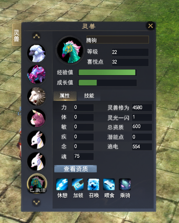Click the 休憩 rest skill icon

click(x=62, y=184)
